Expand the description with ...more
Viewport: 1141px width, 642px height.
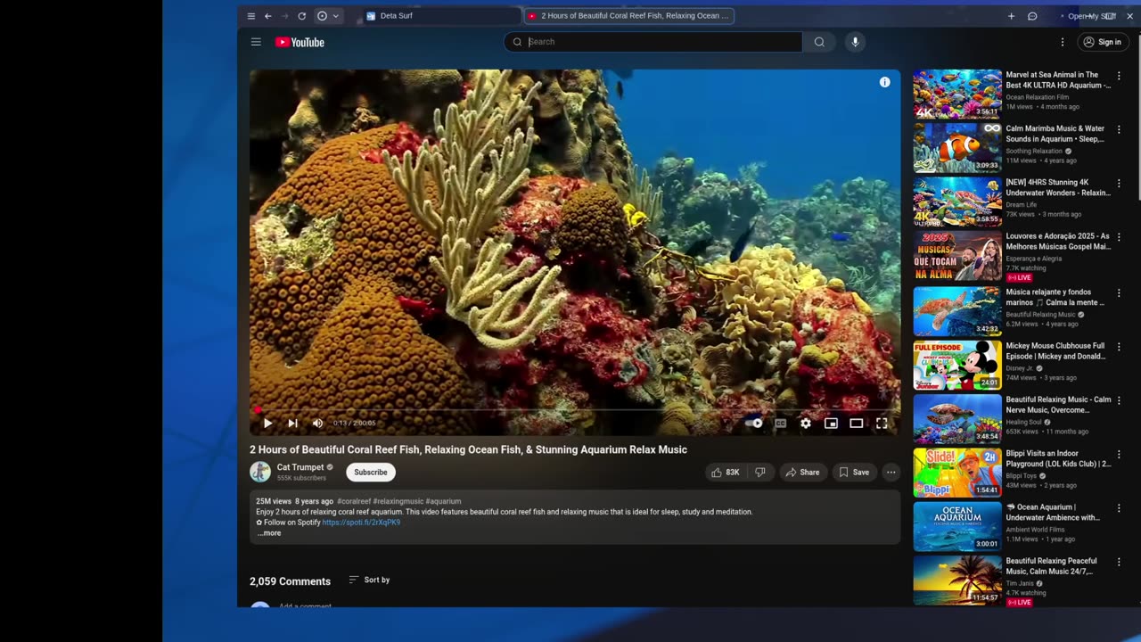269,533
